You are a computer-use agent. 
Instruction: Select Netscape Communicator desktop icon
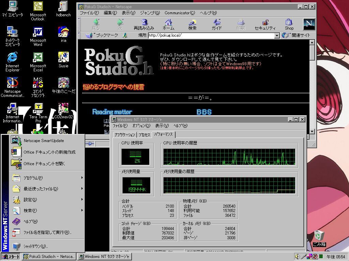(12, 87)
